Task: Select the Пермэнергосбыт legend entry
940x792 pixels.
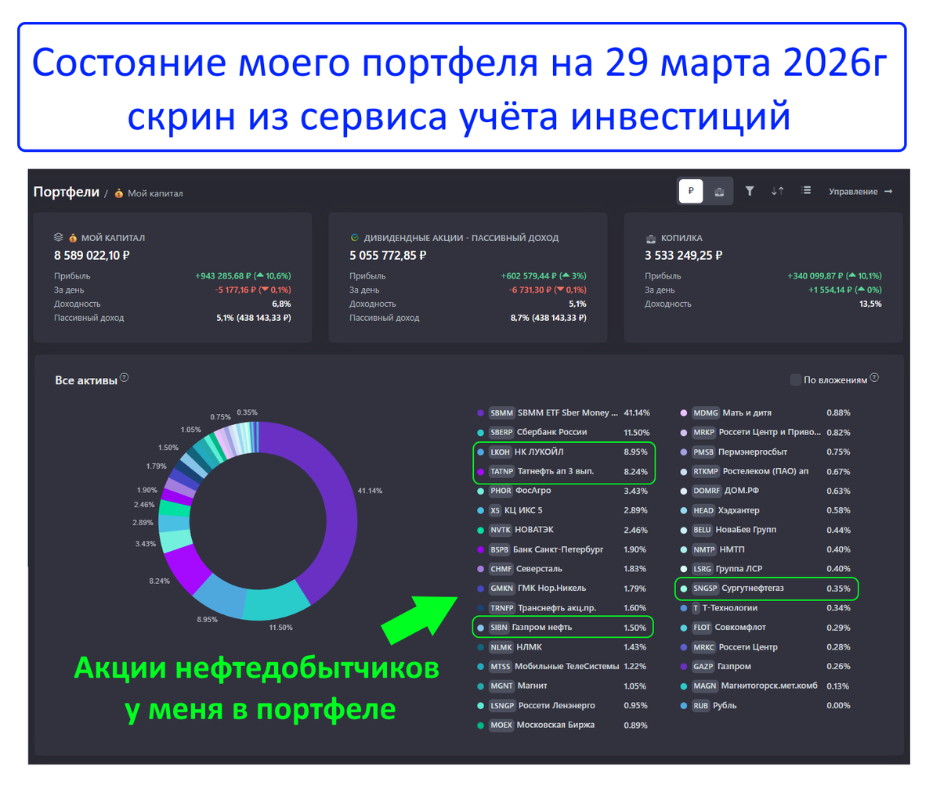Action: (765, 452)
